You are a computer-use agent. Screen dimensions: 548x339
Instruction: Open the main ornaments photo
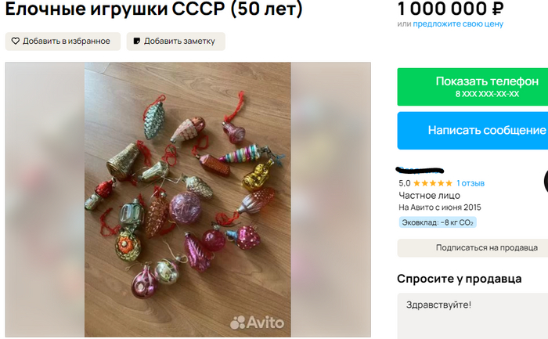pos(188,200)
